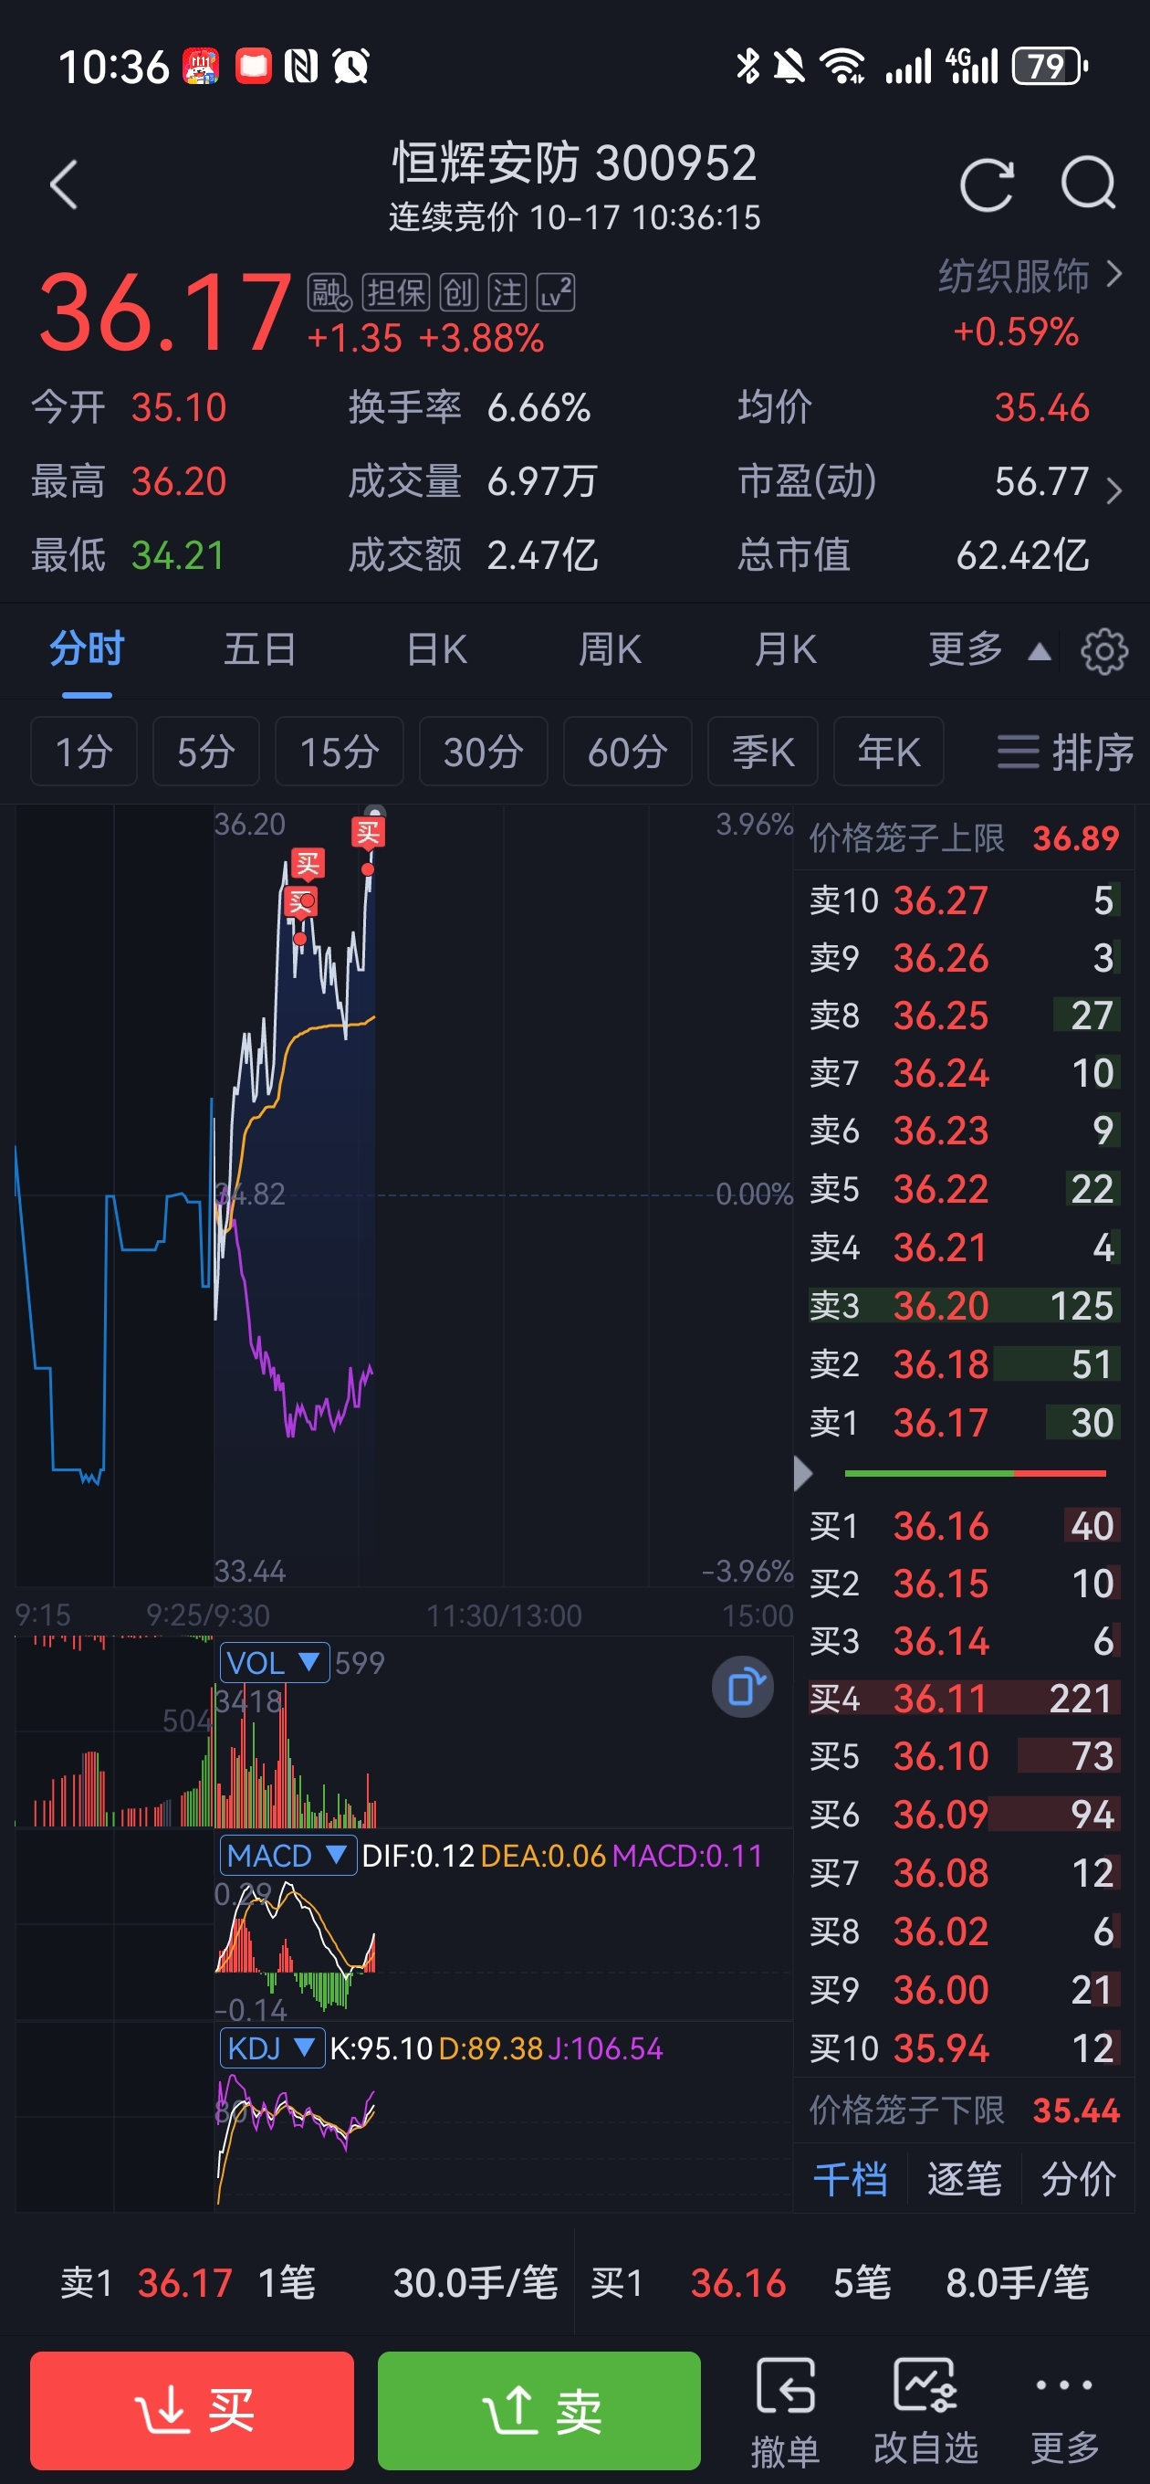The width and height of the screenshot is (1150, 2484).
Task: Tap the battery 79 indicator
Action: tap(1050, 67)
